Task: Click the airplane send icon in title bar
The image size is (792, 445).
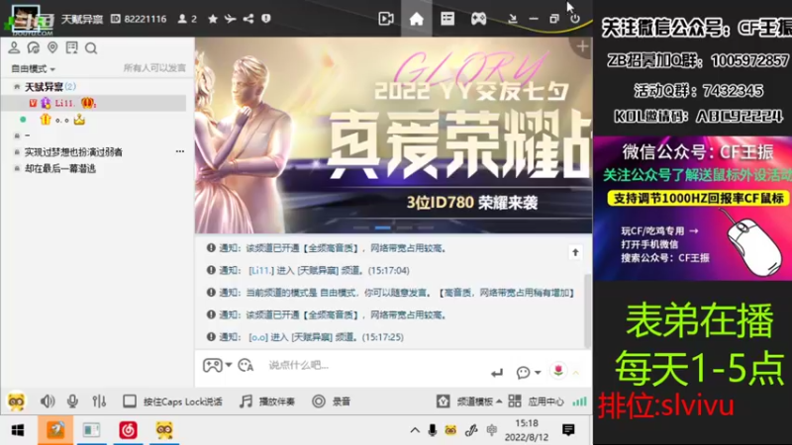Action: (231, 19)
